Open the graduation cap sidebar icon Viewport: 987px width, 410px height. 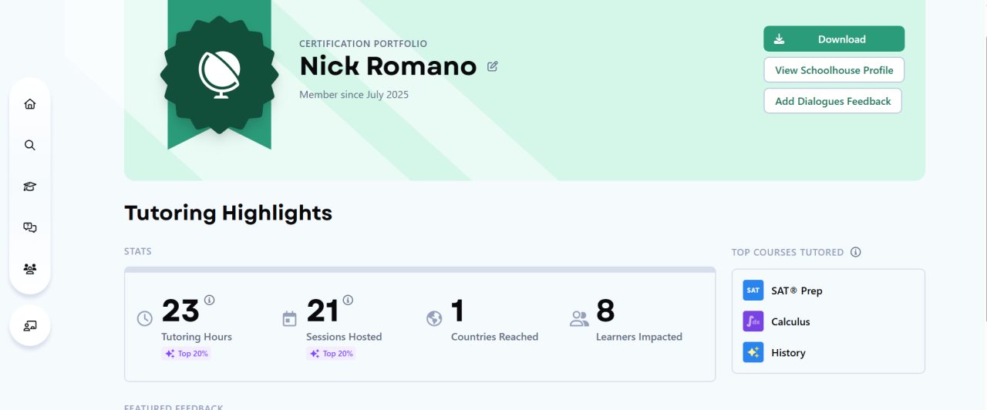[30, 187]
